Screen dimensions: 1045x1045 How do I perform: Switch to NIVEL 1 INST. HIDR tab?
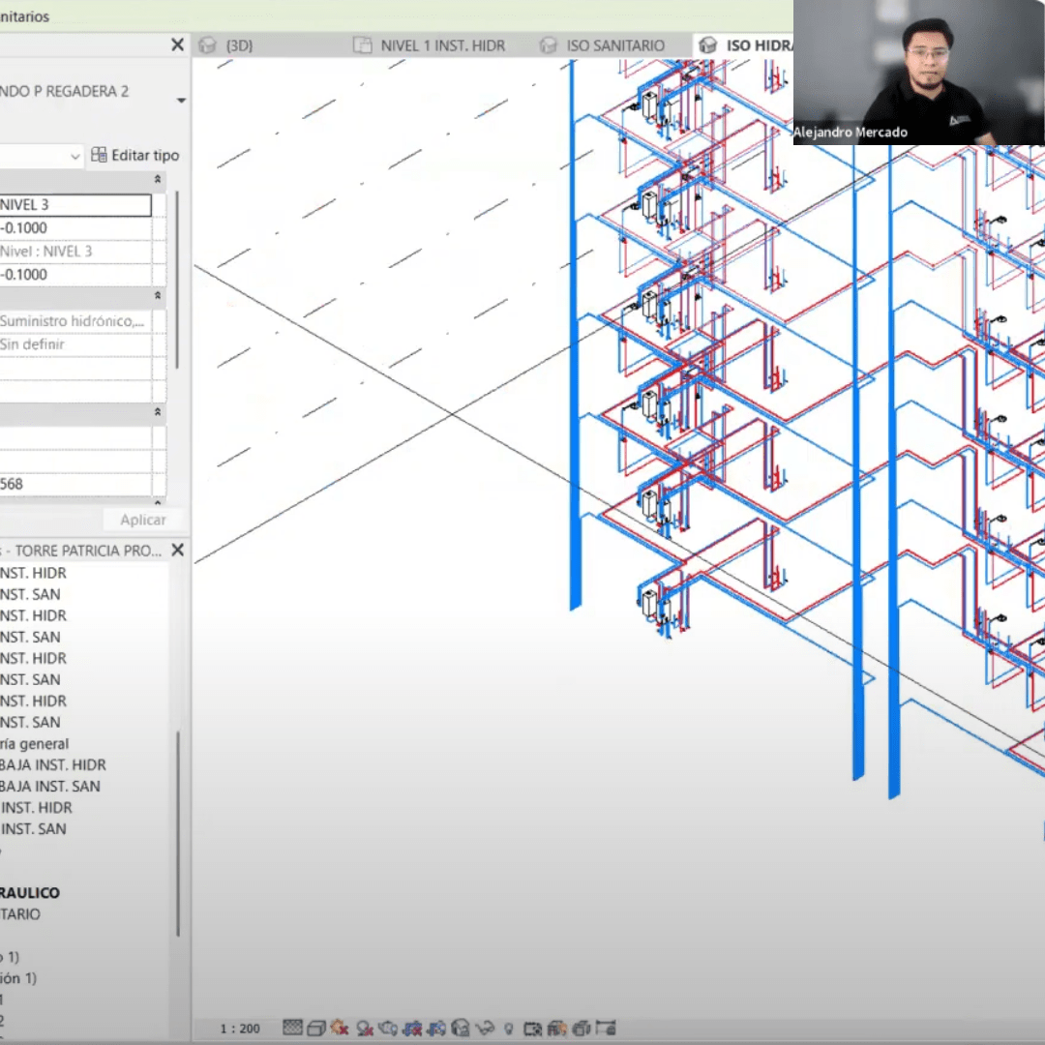[442, 45]
